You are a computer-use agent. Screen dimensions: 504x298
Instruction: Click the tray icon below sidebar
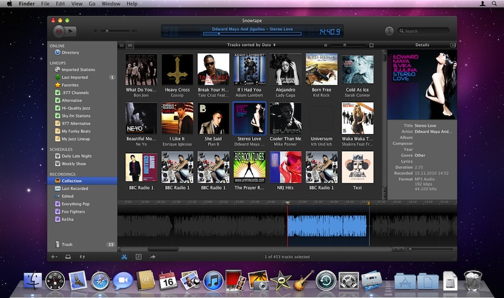tap(68, 256)
